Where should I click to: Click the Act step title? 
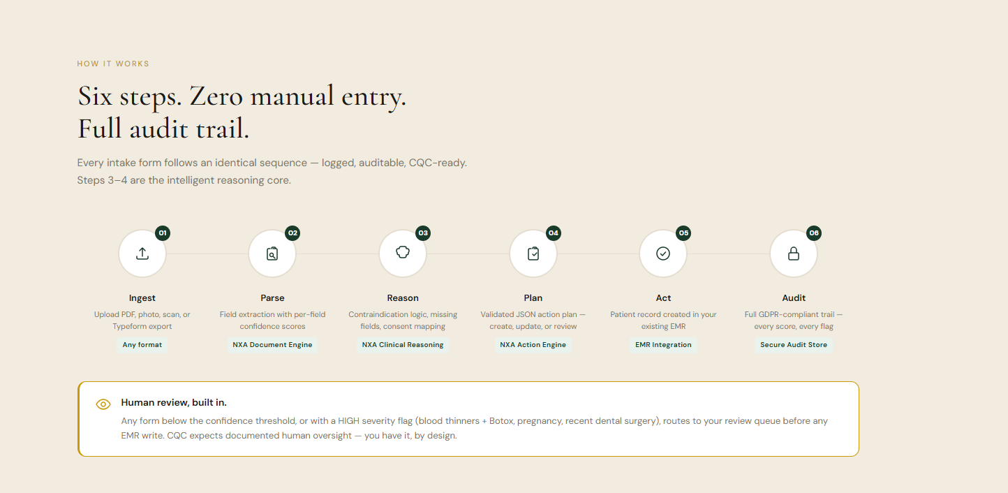pyautogui.click(x=663, y=298)
